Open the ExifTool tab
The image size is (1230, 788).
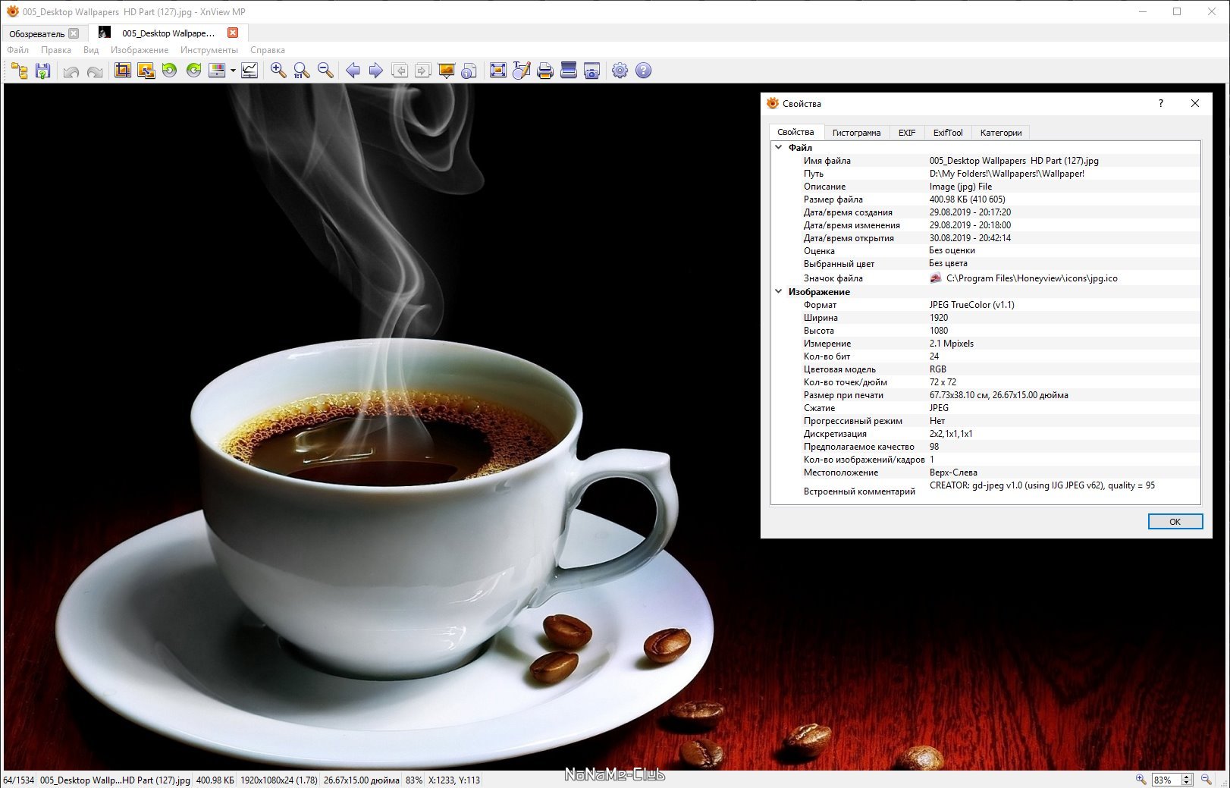948,133
